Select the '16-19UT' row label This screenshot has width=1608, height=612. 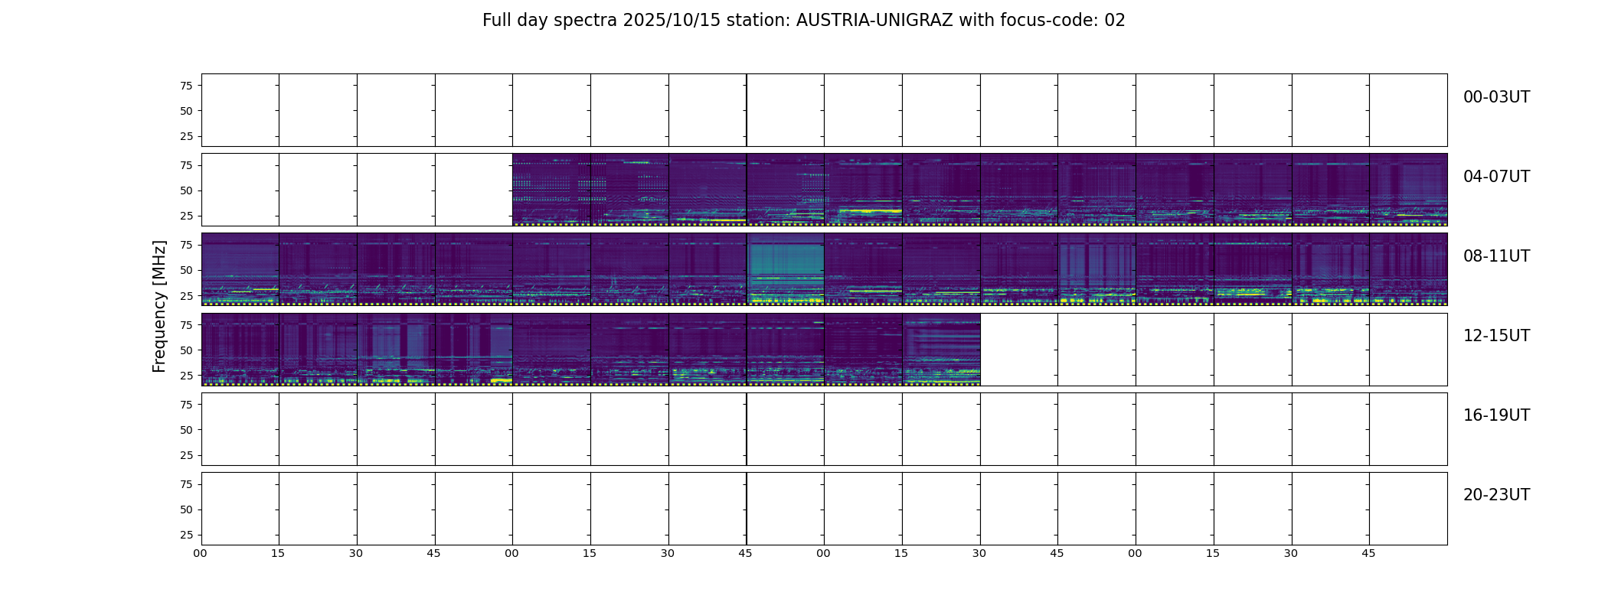click(x=1496, y=415)
